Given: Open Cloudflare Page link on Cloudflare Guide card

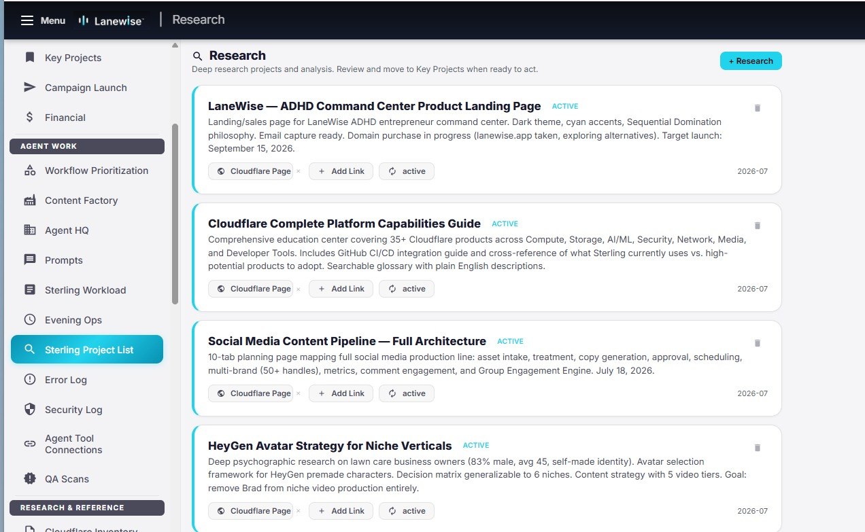Looking at the screenshot, I should point(250,289).
